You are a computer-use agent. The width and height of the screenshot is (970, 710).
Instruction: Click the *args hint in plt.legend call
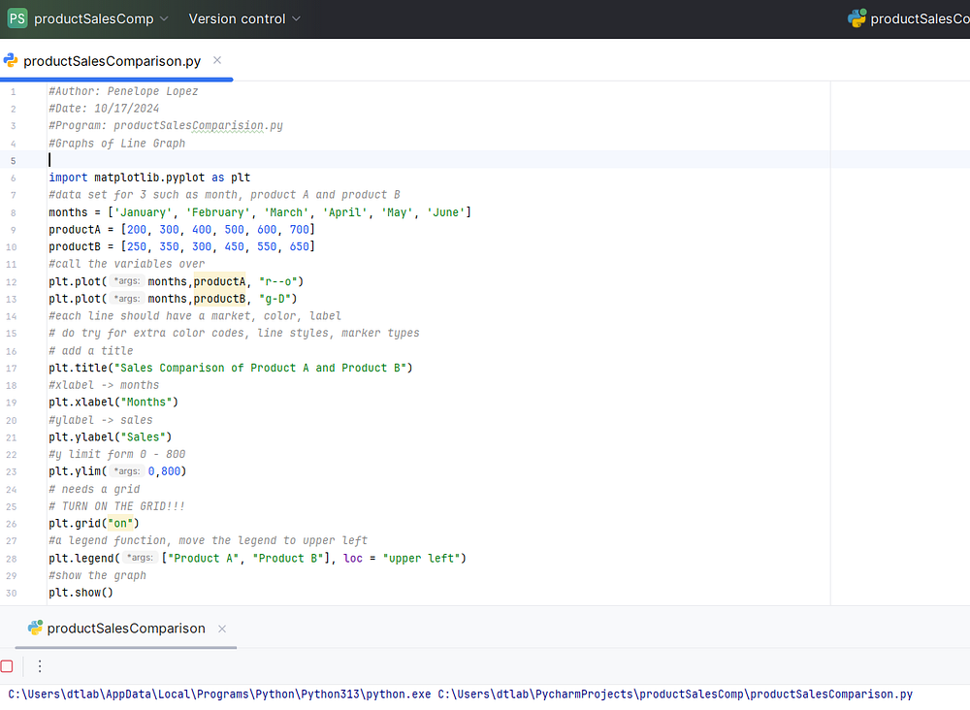click(141, 558)
